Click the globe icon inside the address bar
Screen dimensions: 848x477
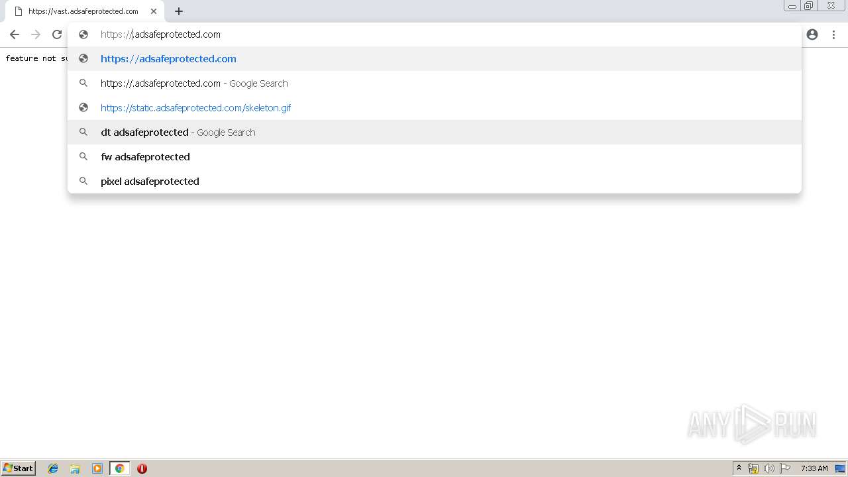pos(83,34)
